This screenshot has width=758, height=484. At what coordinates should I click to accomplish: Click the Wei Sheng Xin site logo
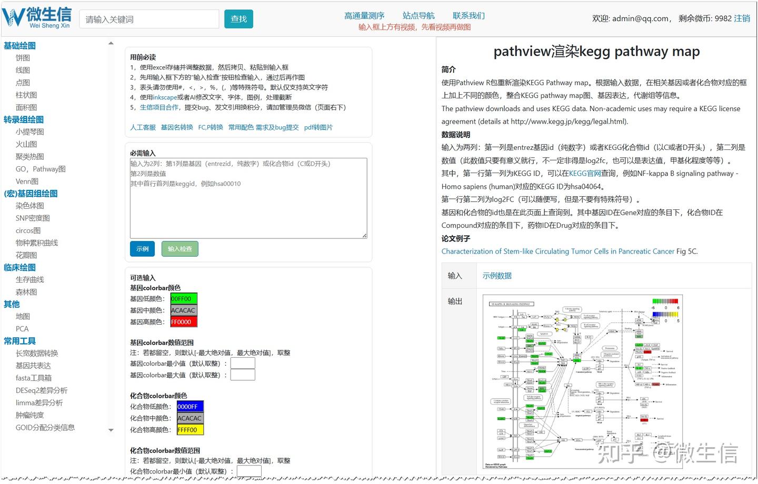coord(37,17)
